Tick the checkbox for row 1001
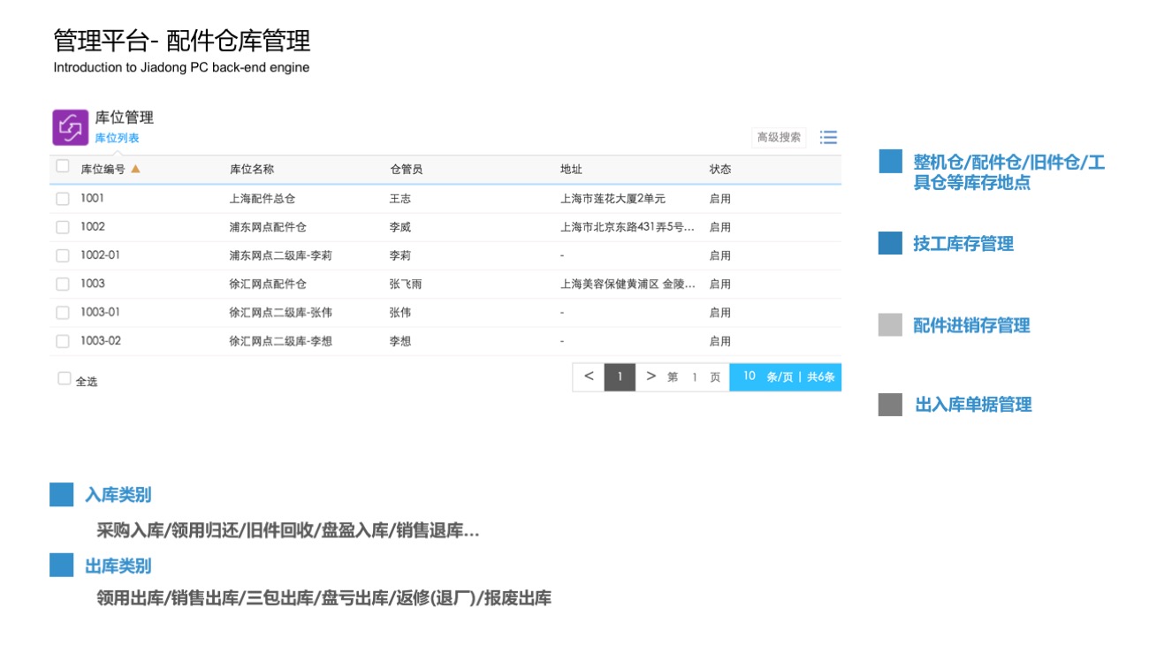This screenshot has width=1149, height=646. click(63, 199)
